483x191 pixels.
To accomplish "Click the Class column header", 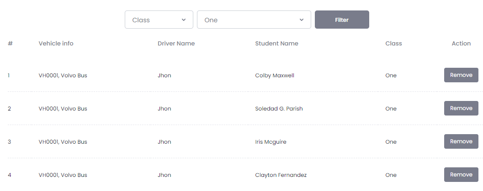I will click(x=393, y=44).
